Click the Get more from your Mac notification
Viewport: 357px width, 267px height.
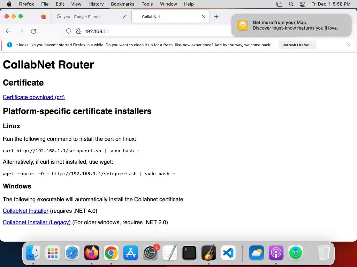(x=291, y=25)
